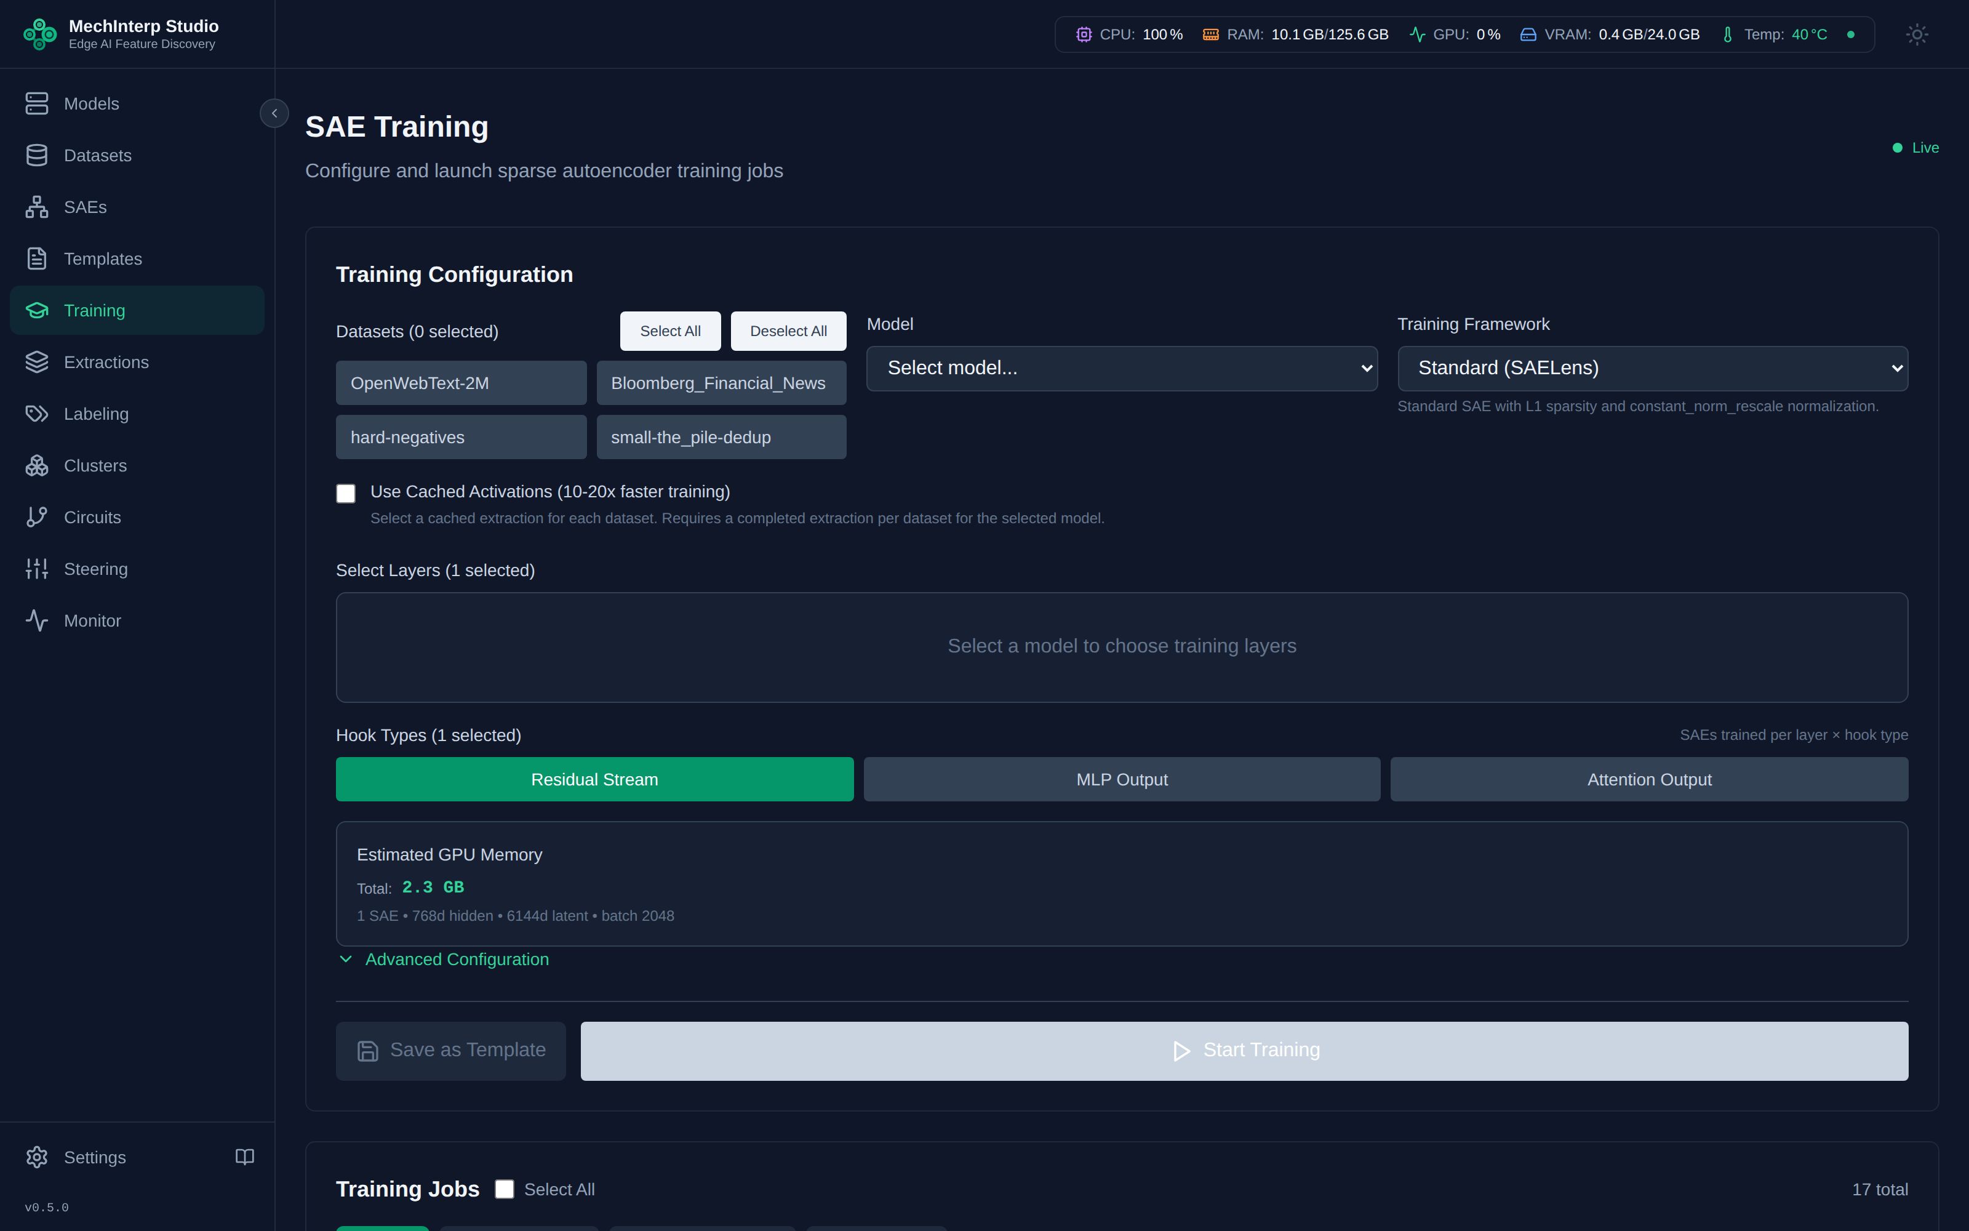Open Monitor page in sidebar
The height and width of the screenshot is (1231, 1969).
tap(137, 620)
